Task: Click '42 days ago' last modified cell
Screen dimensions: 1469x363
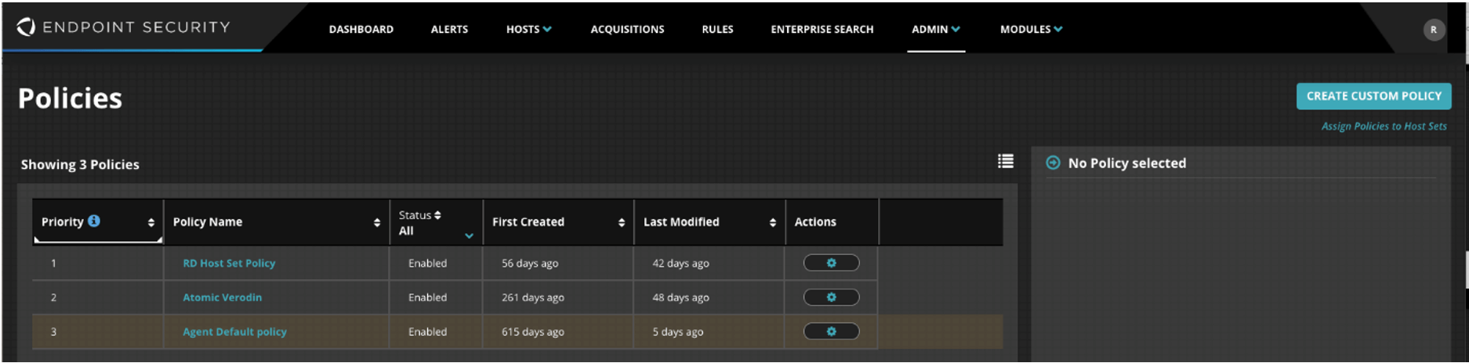Action: click(x=680, y=263)
